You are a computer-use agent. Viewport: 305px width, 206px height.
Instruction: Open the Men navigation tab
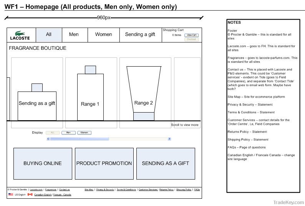point(75,35)
